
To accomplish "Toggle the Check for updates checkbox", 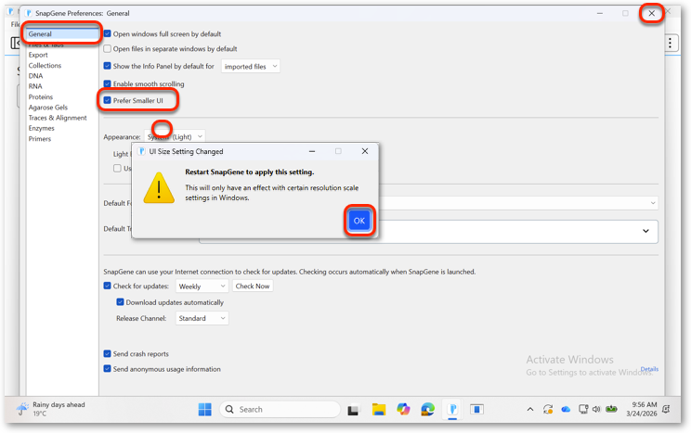I will click(107, 286).
